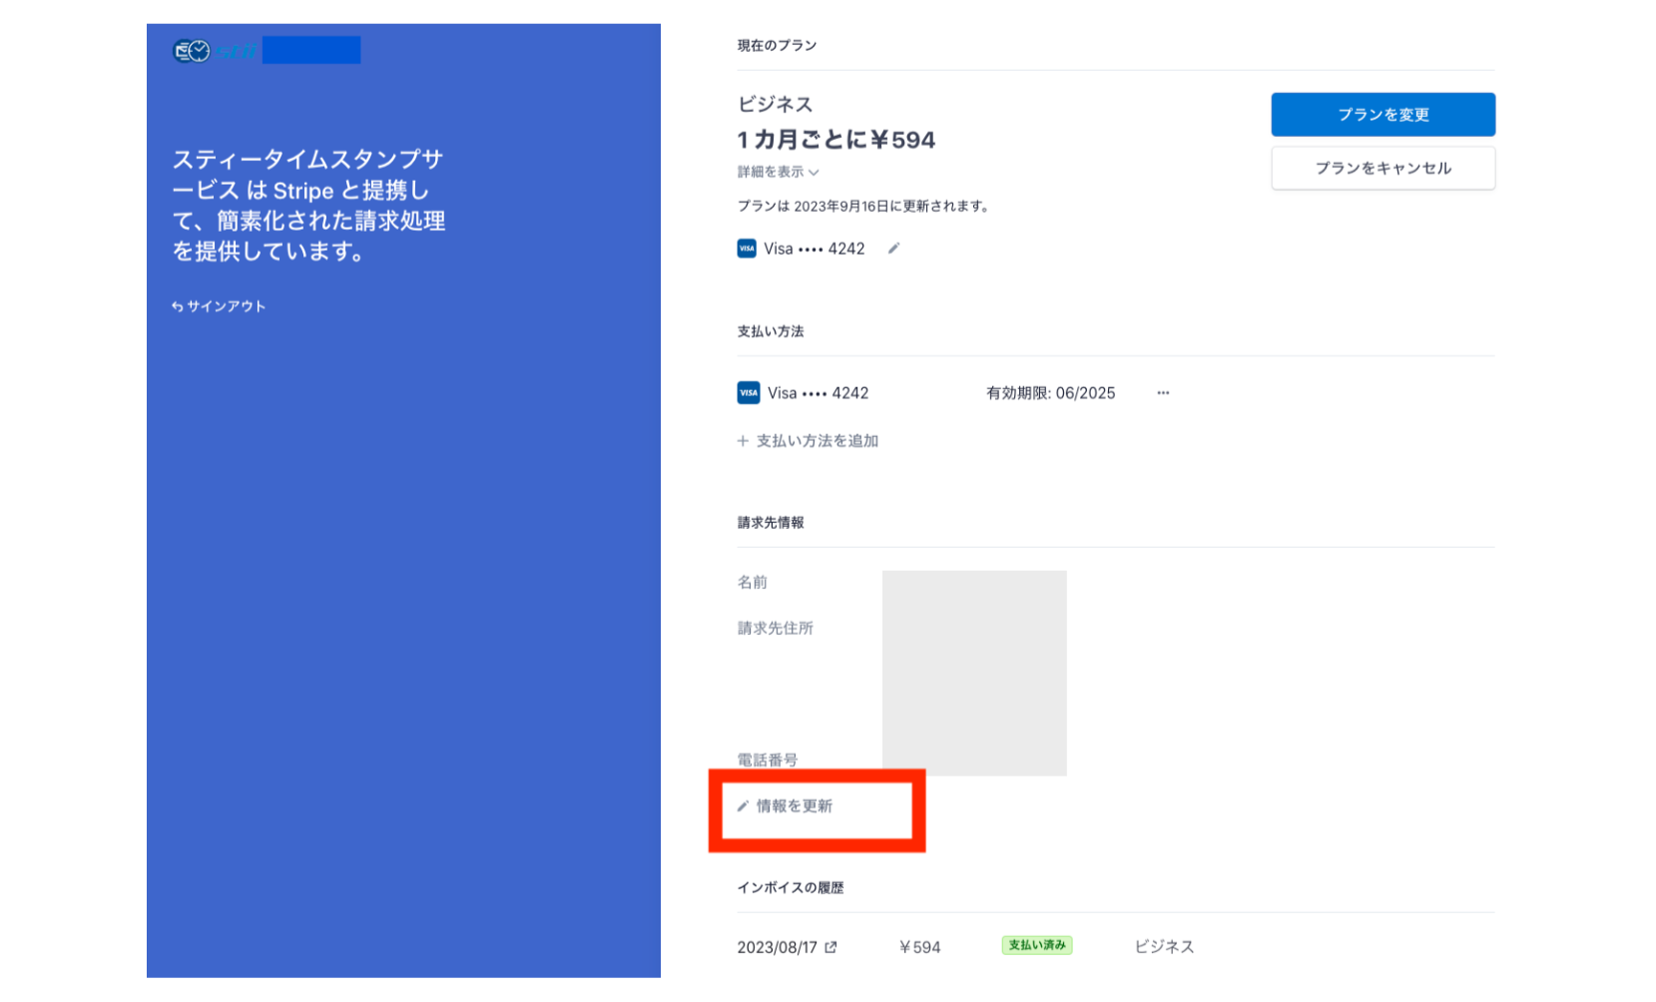Expand 詳細を表示 plan details
Screen dimensions: 1656x1002
pos(778,172)
